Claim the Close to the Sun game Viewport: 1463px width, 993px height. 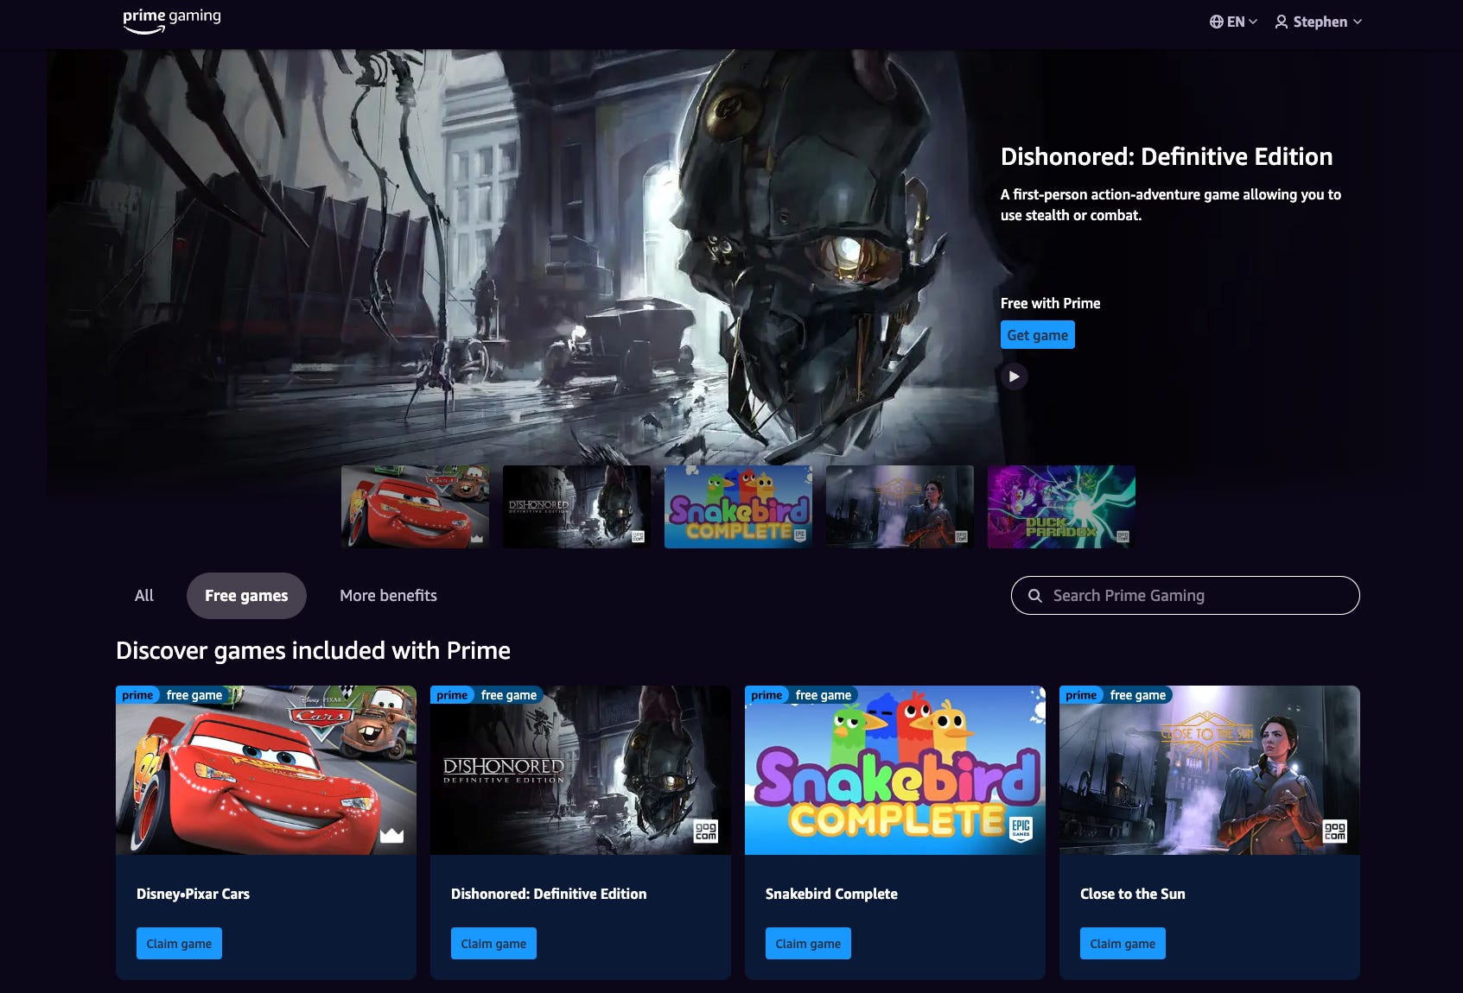[x=1123, y=944]
